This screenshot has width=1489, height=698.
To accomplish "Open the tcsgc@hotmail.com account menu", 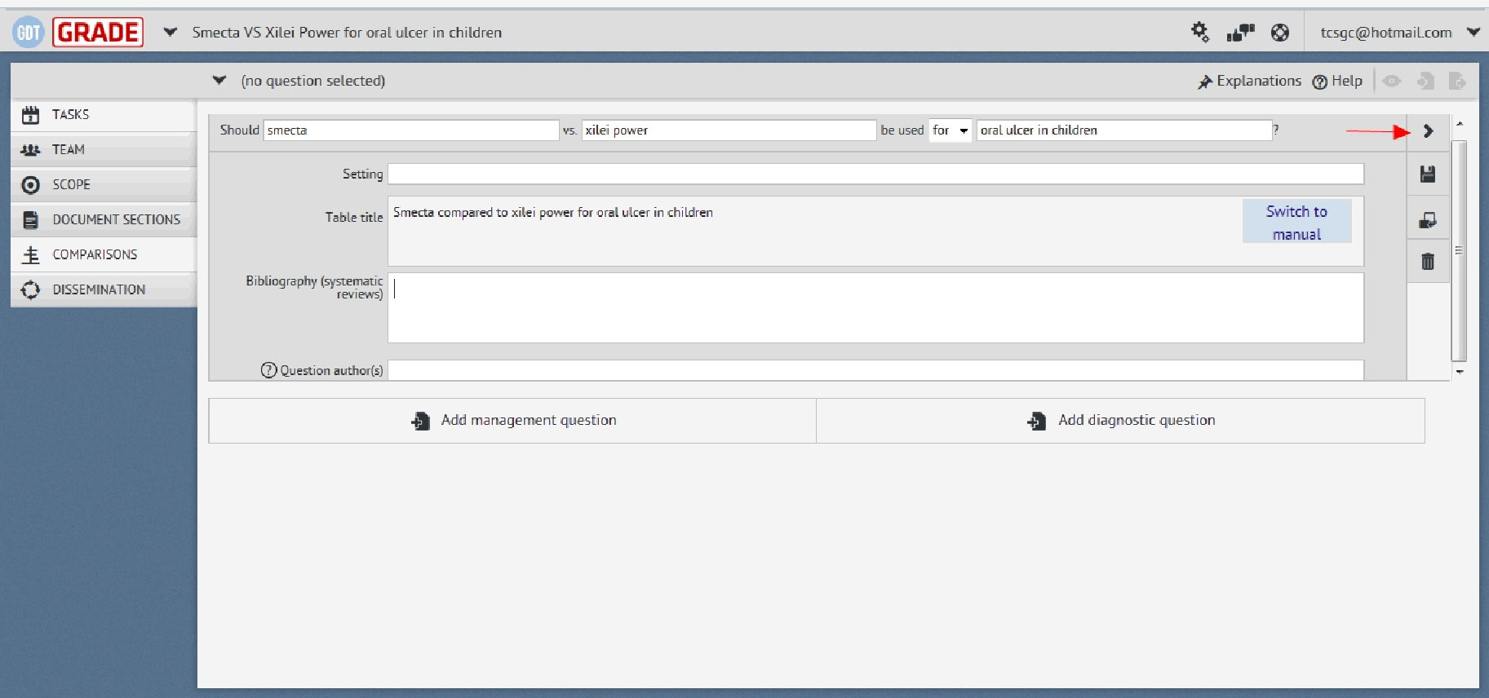I will (x=1399, y=33).
